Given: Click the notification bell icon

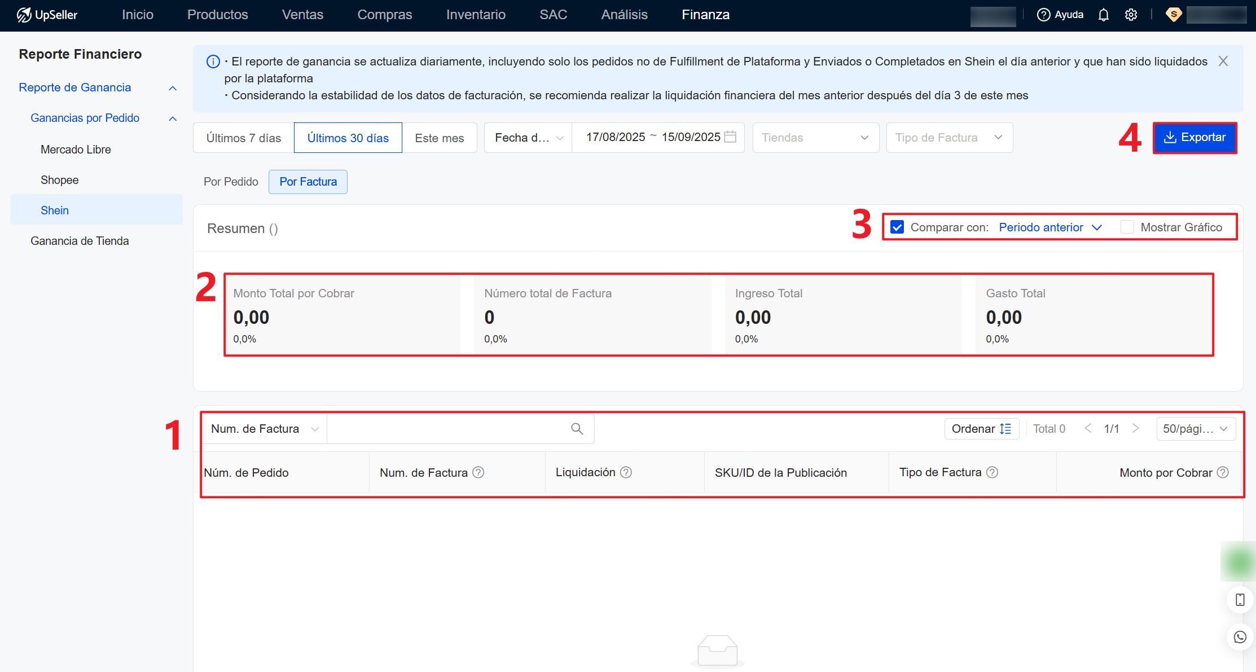Looking at the screenshot, I should tap(1103, 15).
